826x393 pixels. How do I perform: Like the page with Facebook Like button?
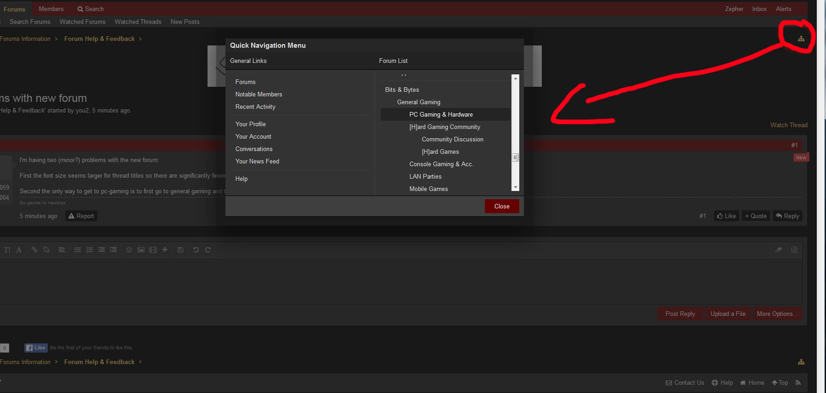36,348
